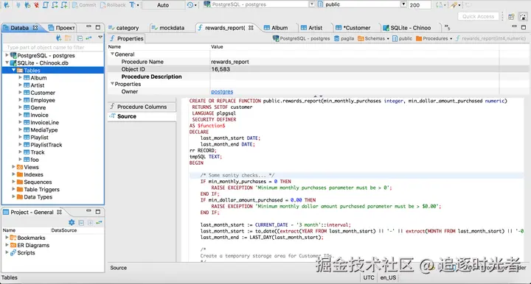
Task: Select the Artist table in the tree
Action: point(38,85)
